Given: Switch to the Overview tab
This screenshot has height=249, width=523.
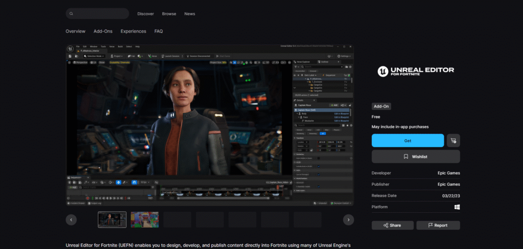Looking at the screenshot, I should click(x=76, y=31).
